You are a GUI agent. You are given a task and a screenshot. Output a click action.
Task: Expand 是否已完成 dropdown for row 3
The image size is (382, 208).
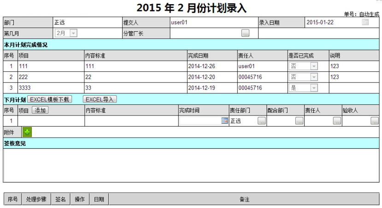coord(314,88)
